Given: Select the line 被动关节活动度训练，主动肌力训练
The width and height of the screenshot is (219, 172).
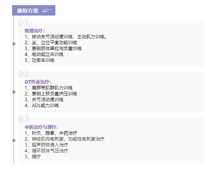Looking at the screenshot, I should click(66, 37).
